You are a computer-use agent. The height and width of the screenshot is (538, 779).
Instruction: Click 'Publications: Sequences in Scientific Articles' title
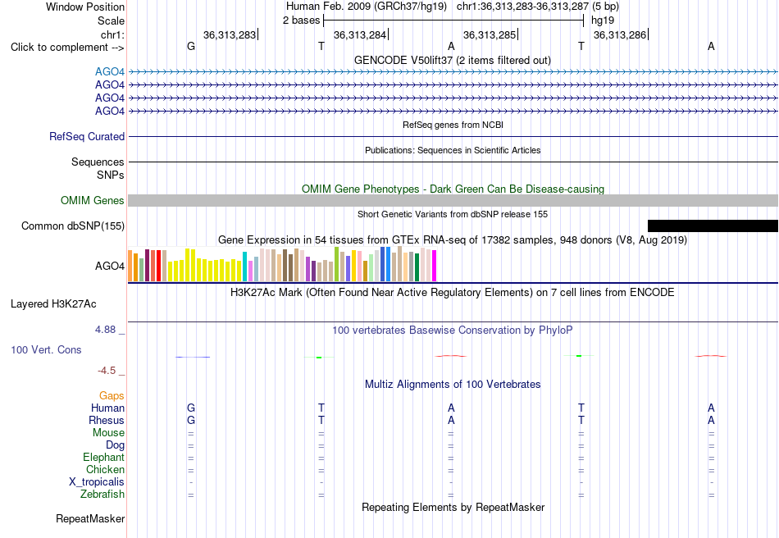(x=453, y=150)
